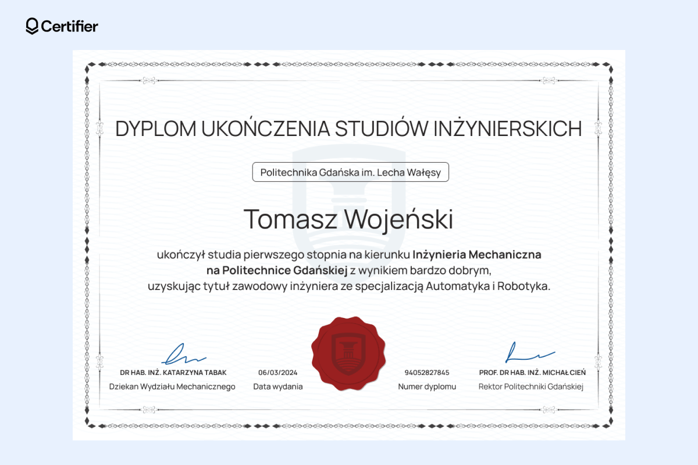This screenshot has height=465, width=698.
Task: Click the name "DR HAB. INŻ. KATARZYNA TABAK"
Action: pyautogui.click(x=173, y=373)
